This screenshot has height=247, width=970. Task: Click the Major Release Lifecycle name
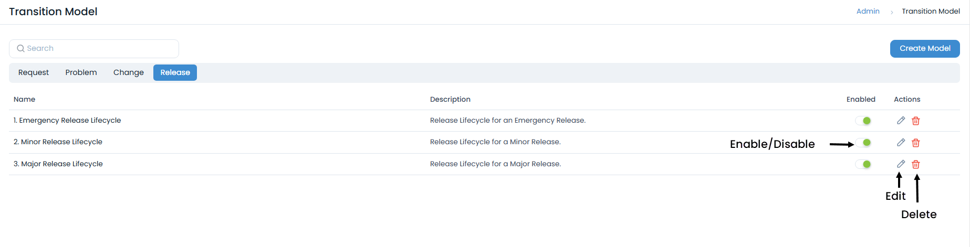58,164
